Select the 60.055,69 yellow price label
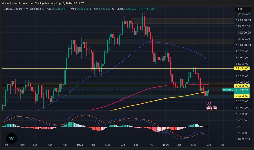254x150 pixels. 242,96
